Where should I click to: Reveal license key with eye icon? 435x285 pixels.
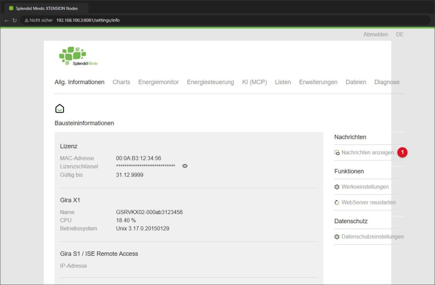(185, 166)
